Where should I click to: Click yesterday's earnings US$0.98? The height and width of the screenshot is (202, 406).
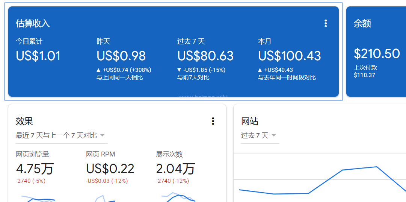point(121,56)
